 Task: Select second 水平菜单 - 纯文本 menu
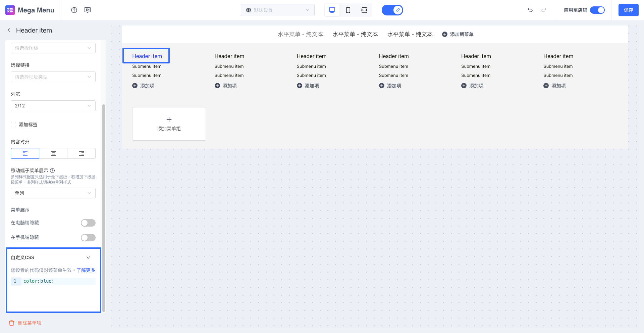(x=355, y=34)
